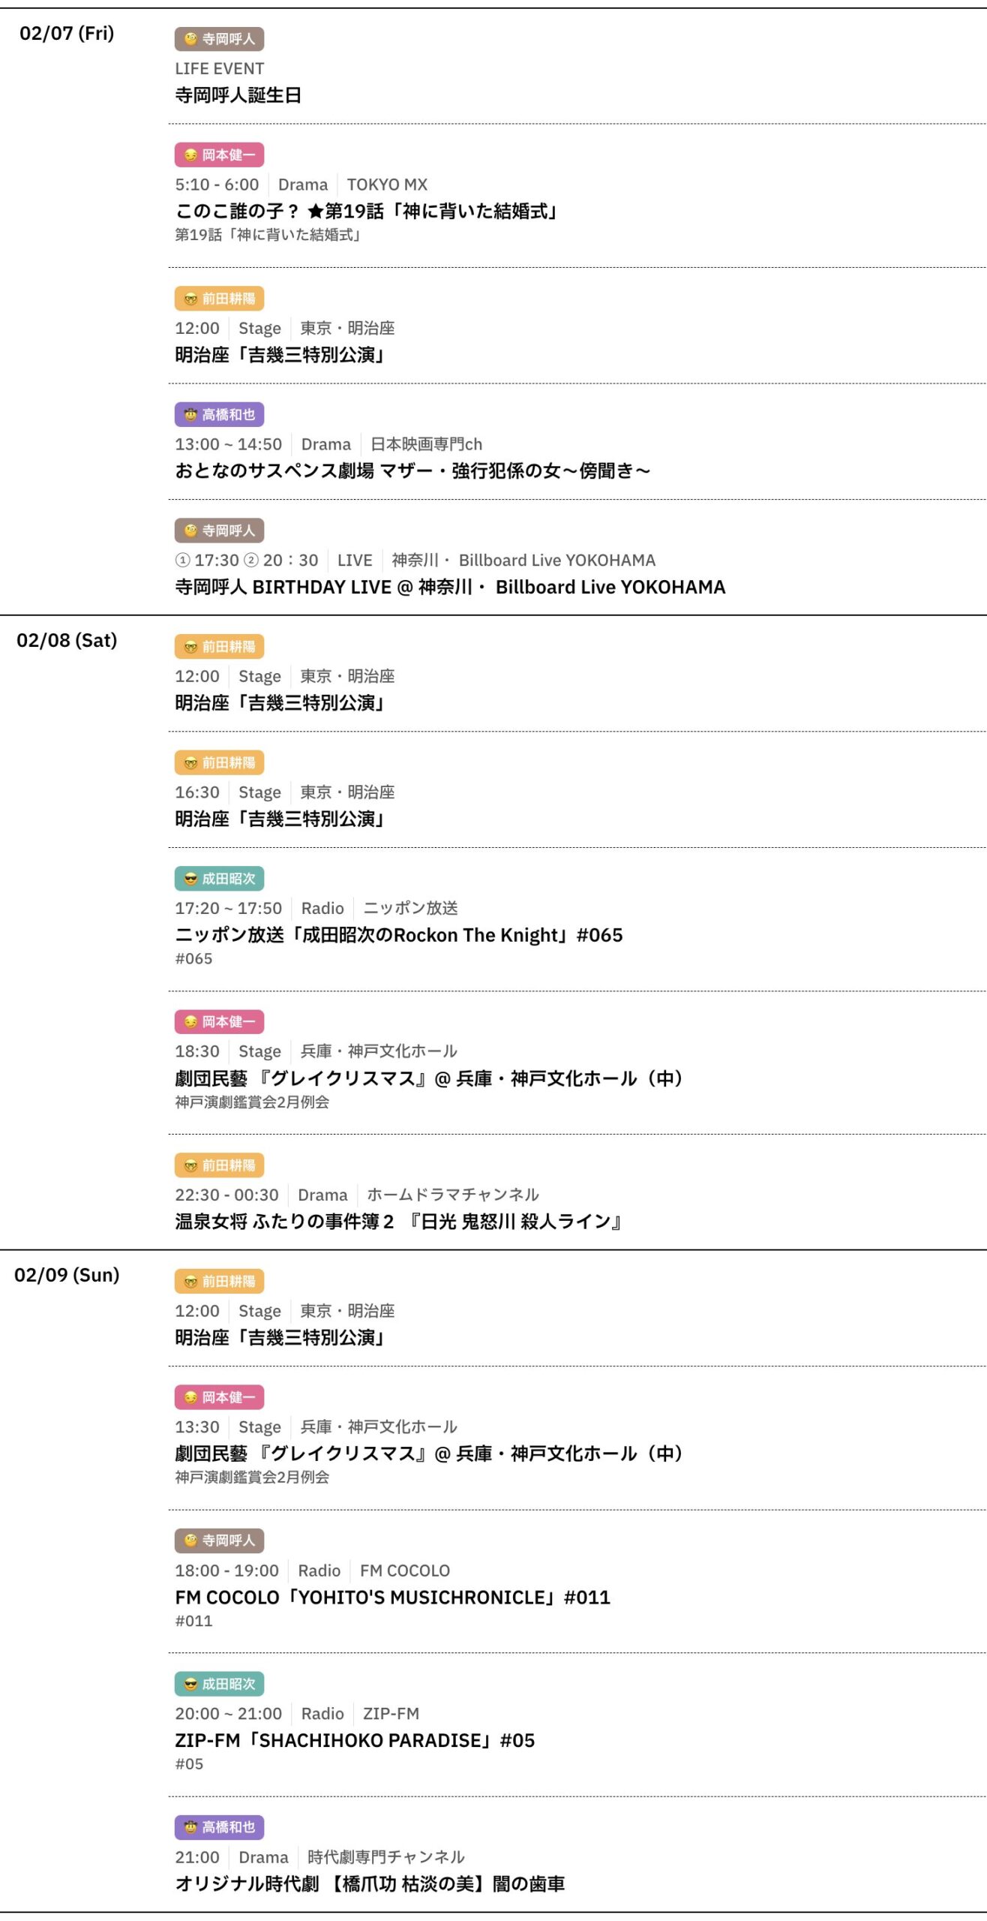The width and height of the screenshot is (987, 1921).
Task: Open SHACHIHOKO PARADISE #05 entry
Action: (x=355, y=1742)
